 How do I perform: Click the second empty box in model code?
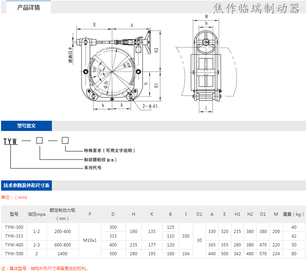[x=65, y=141]
